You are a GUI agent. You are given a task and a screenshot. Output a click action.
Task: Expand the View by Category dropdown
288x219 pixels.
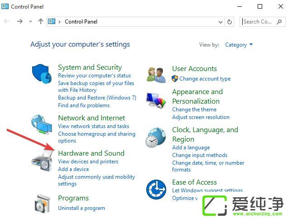[239, 45]
